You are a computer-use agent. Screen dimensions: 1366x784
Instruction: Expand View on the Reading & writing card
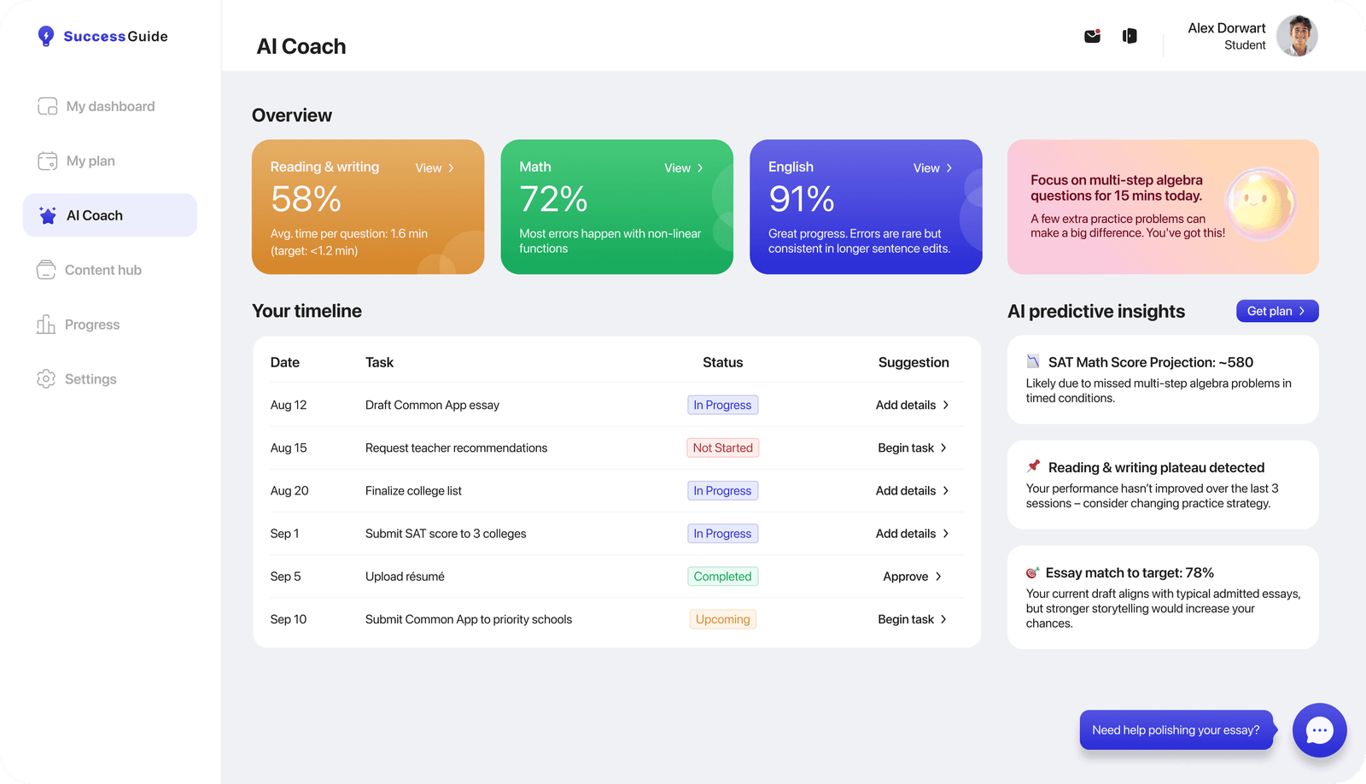pyautogui.click(x=435, y=168)
